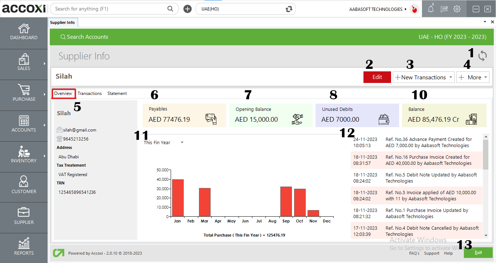Click the activity log scrollbar down arrow
This screenshot has width=496, height=263.
point(485,235)
